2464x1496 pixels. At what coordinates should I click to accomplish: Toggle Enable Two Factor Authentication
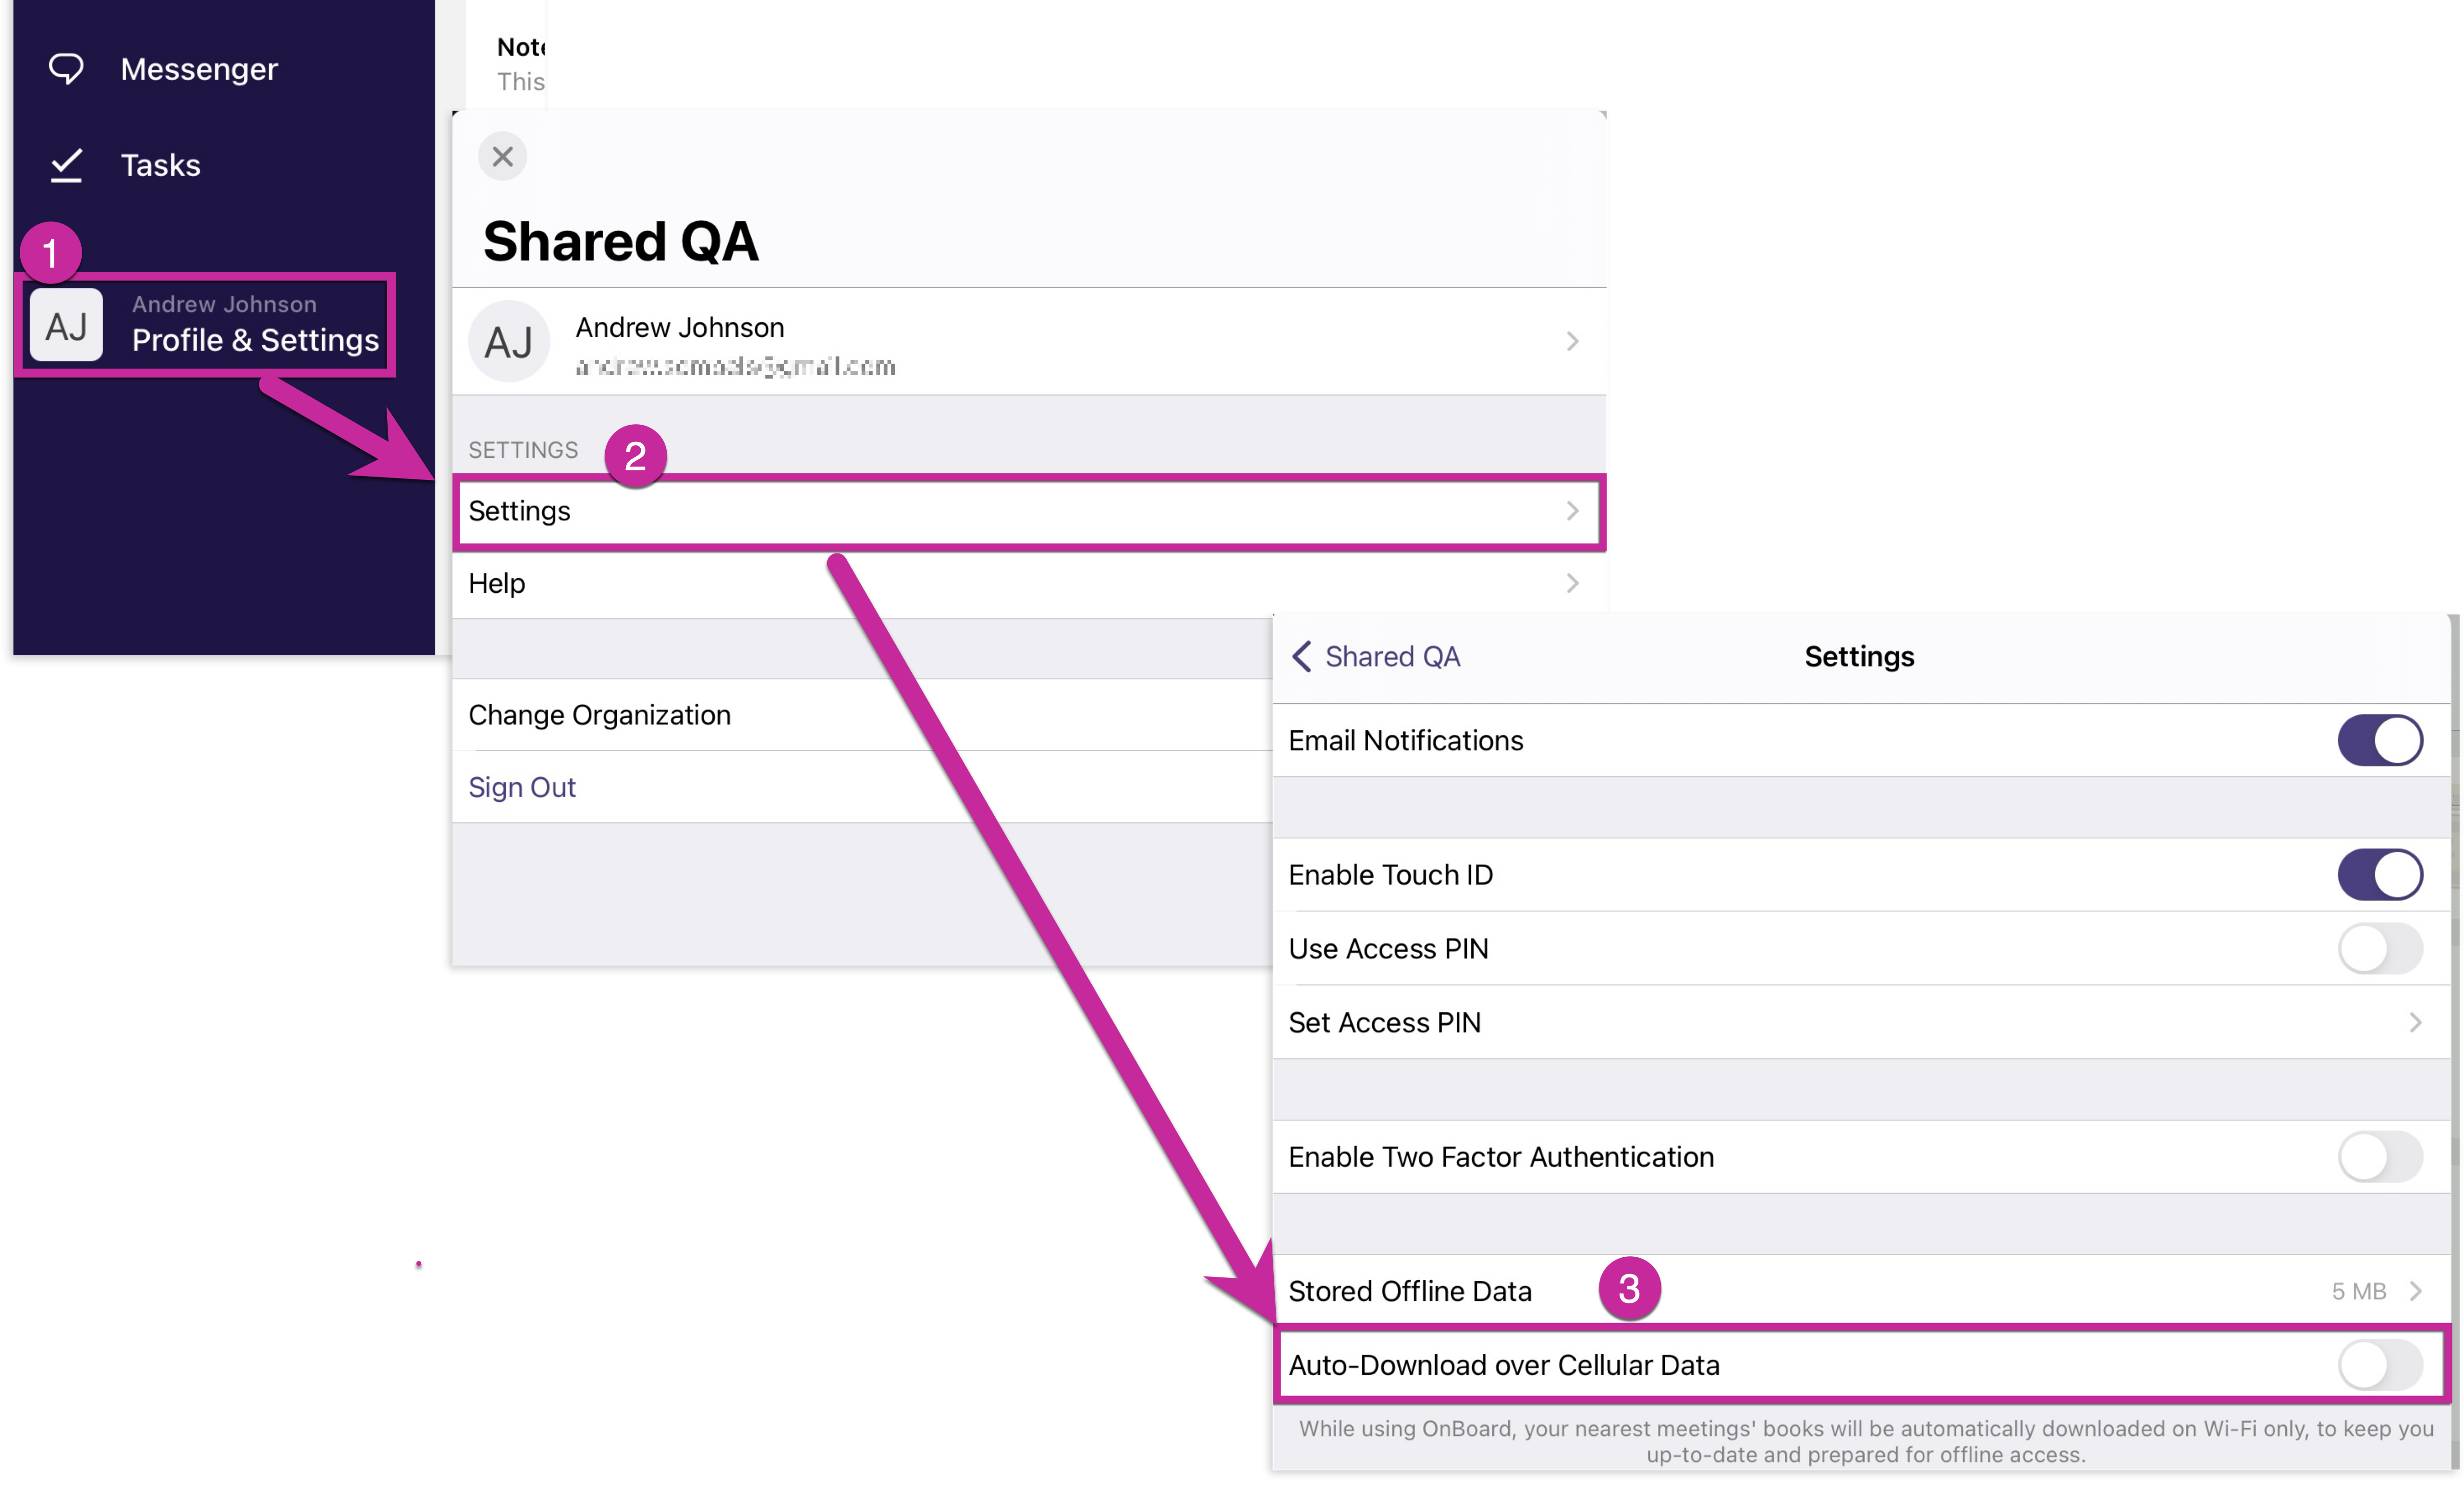(x=2379, y=1157)
